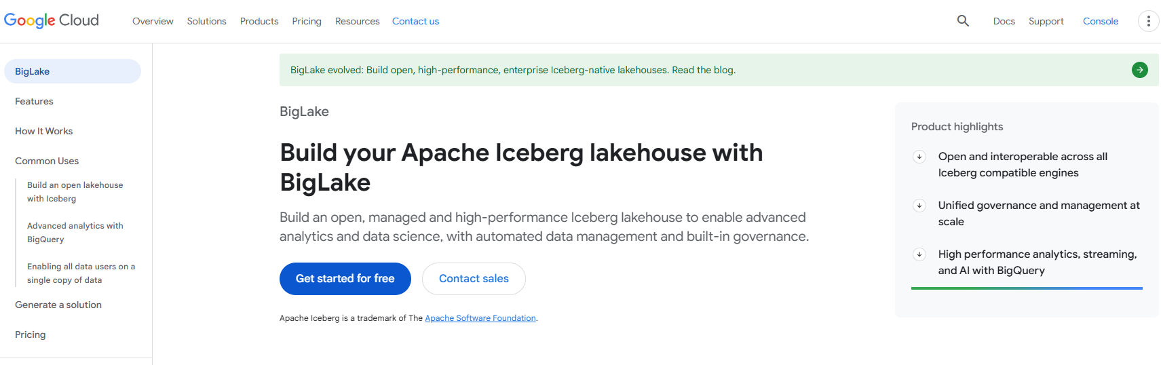Open 'Generate a solution' in sidebar
1161x365 pixels.
(58, 305)
